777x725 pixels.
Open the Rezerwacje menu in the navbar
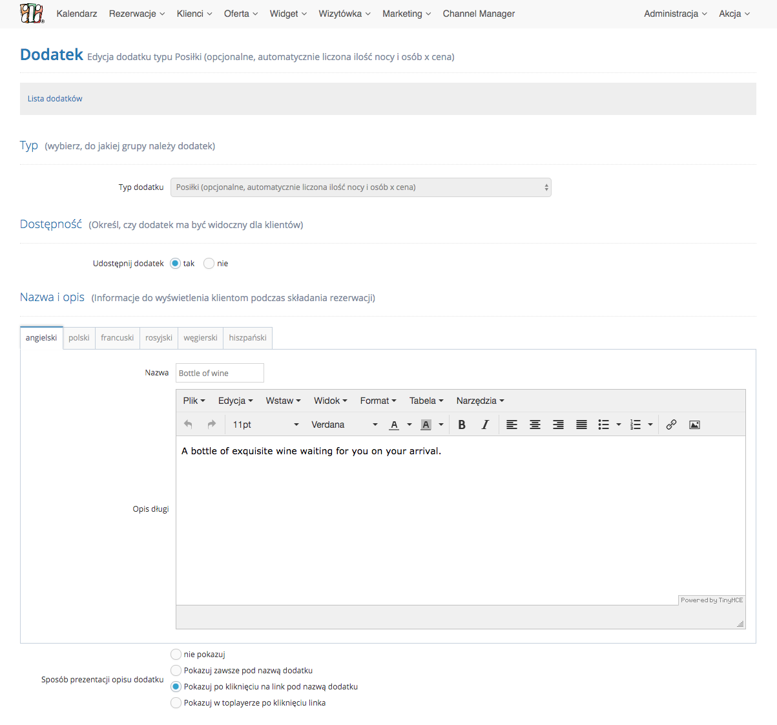click(136, 14)
